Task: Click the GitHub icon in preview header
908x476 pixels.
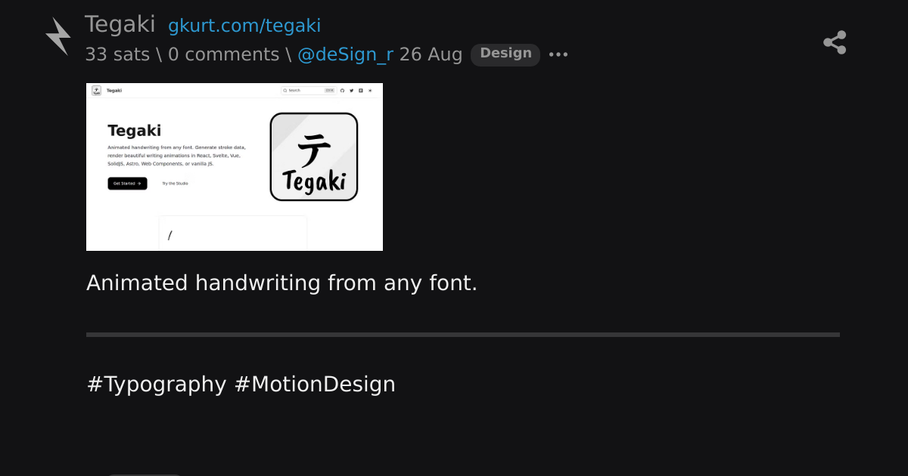Action: tap(342, 90)
